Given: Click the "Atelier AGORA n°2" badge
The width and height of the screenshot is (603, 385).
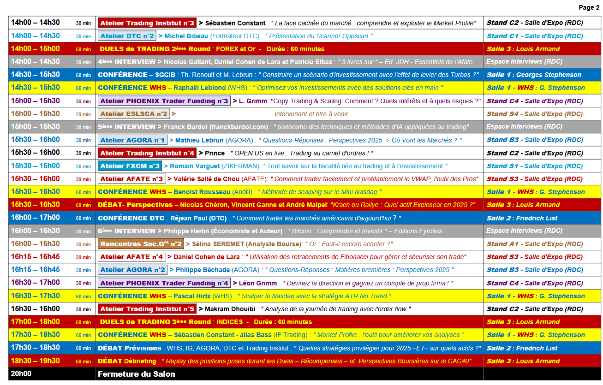Looking at the screenshot, I should pyautogui.click(x=132, y=270).
